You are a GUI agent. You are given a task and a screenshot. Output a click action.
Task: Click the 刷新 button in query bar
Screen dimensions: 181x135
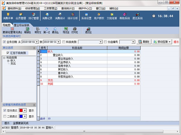(x=144, y=42)
